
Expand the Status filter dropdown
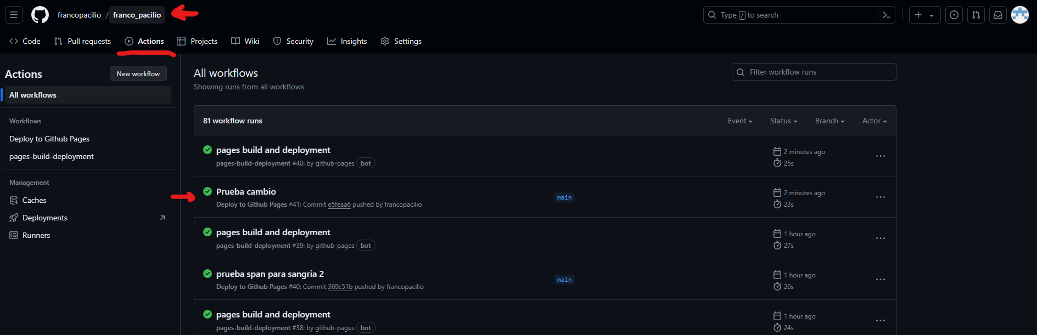[783, 121]
